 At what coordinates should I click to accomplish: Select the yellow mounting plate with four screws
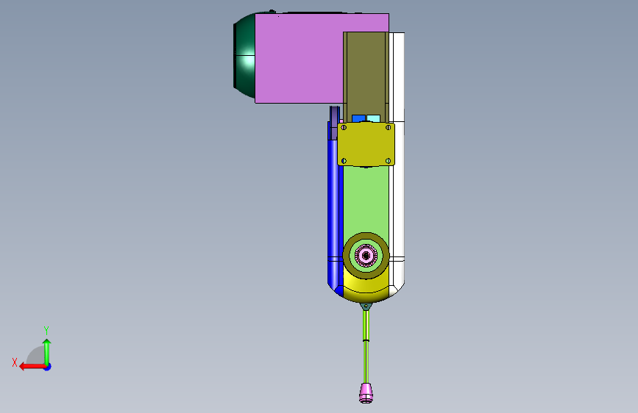click(x=366, y=144)
